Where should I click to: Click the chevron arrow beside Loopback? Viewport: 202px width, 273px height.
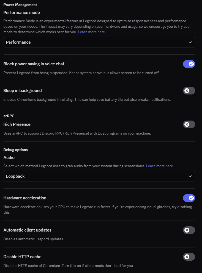(x=190, y=176)
